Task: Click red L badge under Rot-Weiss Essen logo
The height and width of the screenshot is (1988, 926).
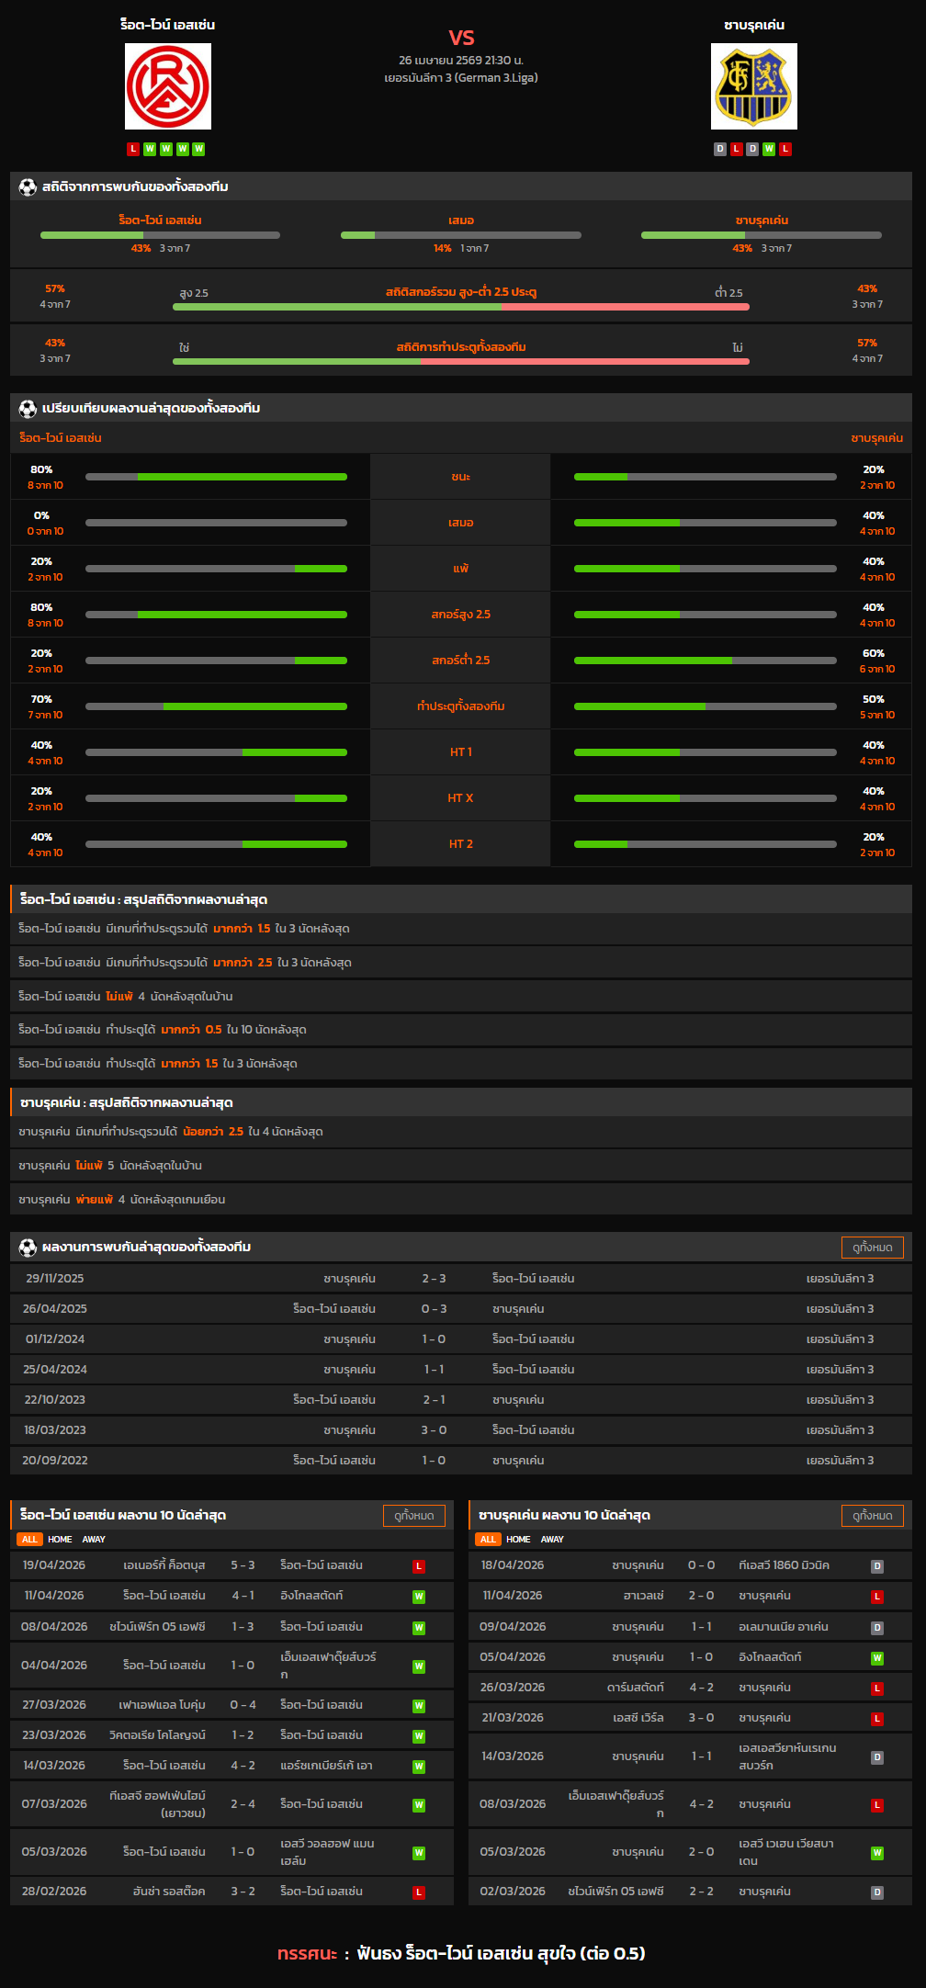Action: point(133,149)
